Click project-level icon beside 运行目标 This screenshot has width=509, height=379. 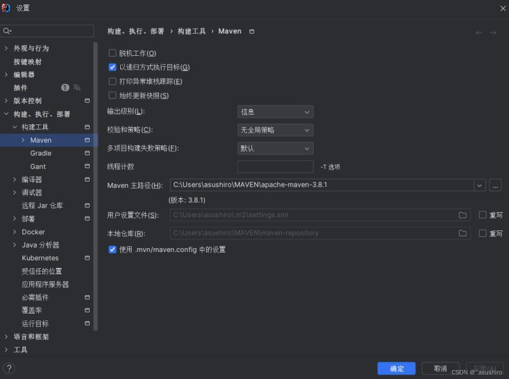click(87, 323)
